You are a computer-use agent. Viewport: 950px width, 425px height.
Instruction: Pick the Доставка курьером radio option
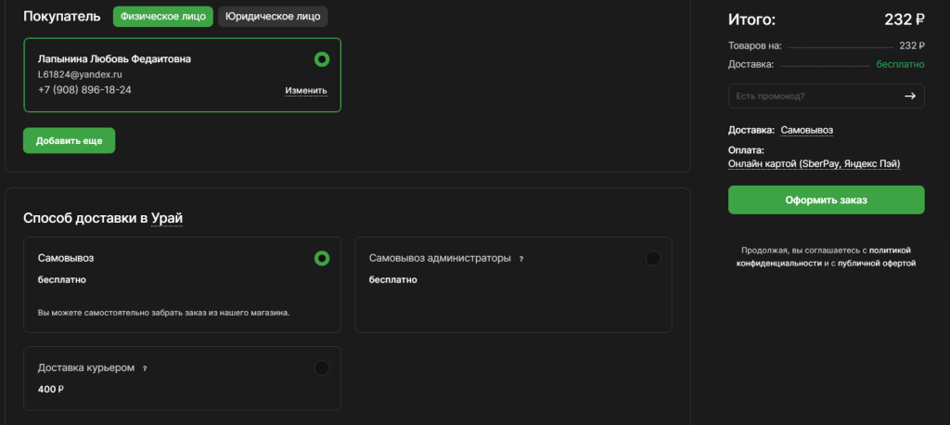click(x=322, y=367)
